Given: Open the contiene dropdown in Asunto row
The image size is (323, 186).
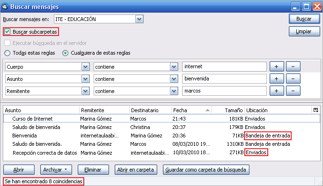Looking at the screenshot, I should tap(174, 79).
